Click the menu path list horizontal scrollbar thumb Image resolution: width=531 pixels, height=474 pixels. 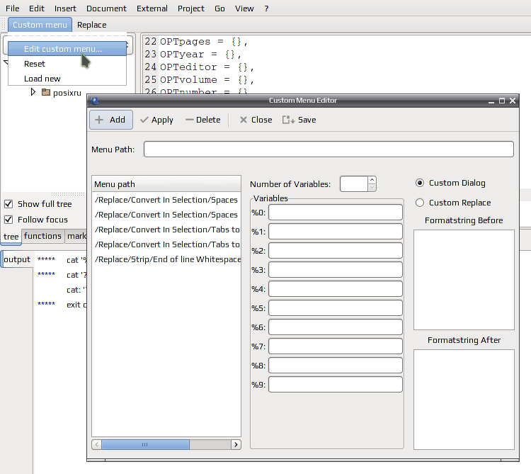tap(145, 444)
